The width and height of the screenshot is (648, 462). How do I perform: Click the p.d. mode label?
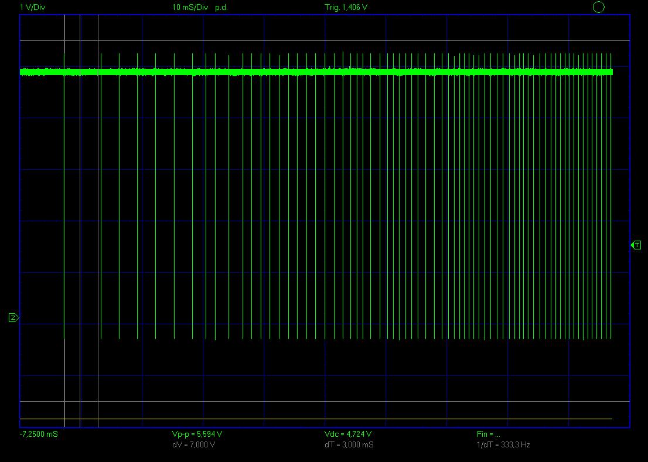tap(221, 8)
